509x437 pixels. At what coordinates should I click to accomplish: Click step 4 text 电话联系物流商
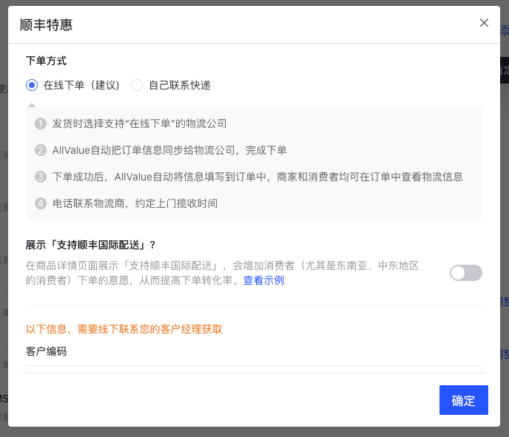[x=135, y=203]
